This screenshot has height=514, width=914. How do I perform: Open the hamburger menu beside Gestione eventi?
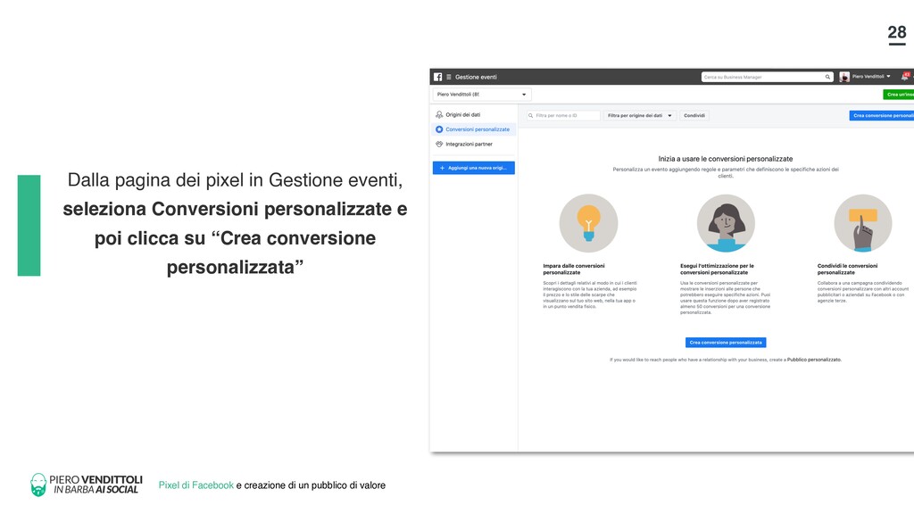click(449, 77)
